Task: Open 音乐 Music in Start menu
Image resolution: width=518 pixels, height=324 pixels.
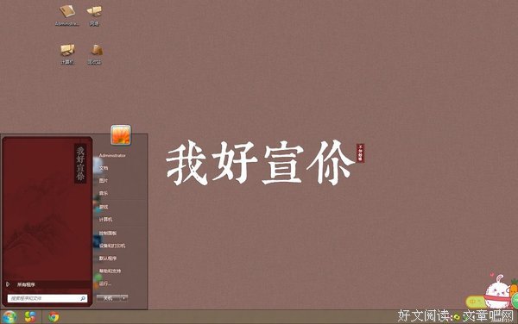Action: (x=104, y=194)
